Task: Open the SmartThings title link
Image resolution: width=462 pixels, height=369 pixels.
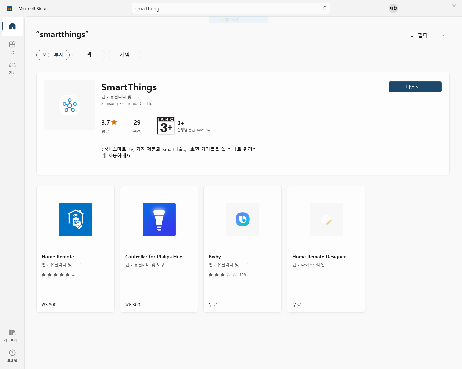Action: pyautogui.click(x=129, y=87)
